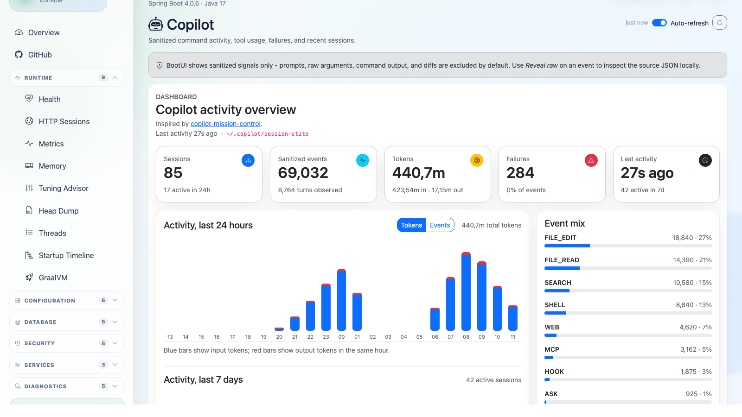This screenshot has width=742, height=417.
Task: Go to the Health page
Action: (72, 99)
